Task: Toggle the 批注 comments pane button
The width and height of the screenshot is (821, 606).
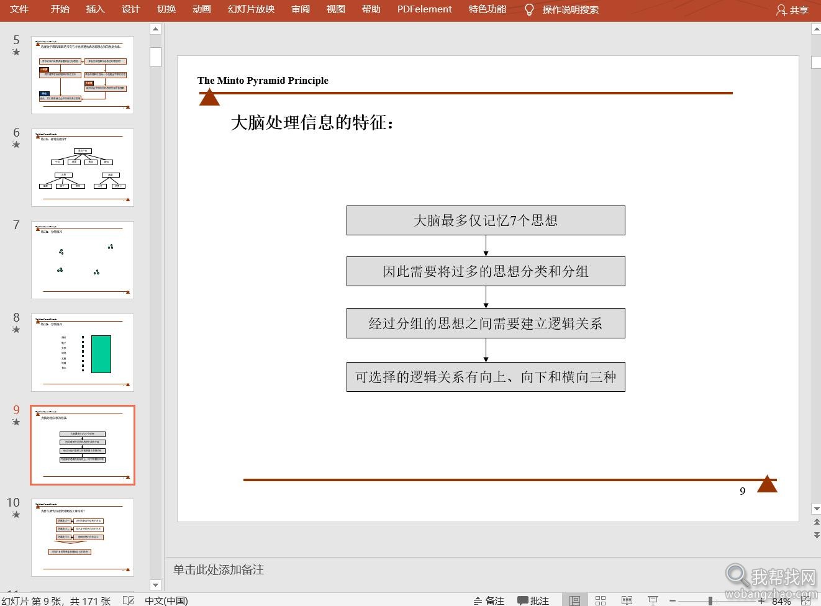Action: coord(533,600)
